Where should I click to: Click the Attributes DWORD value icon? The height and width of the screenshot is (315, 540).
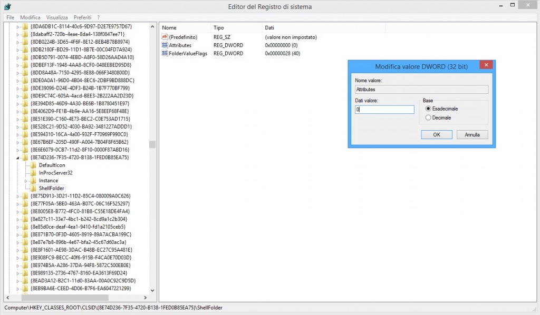pos(165,45)
